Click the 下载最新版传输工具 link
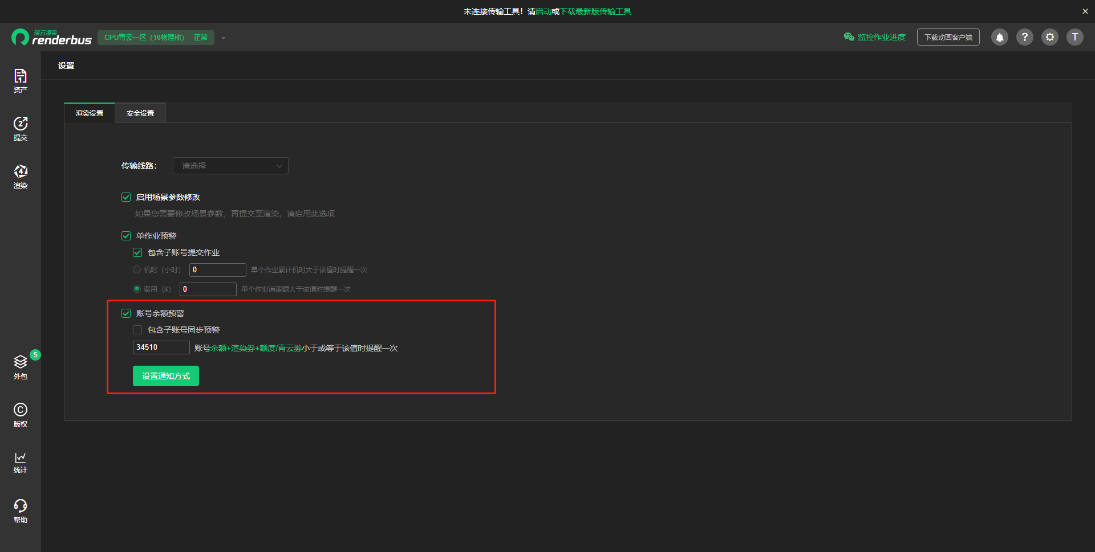The image size is (1095, 552). (595, 11)
